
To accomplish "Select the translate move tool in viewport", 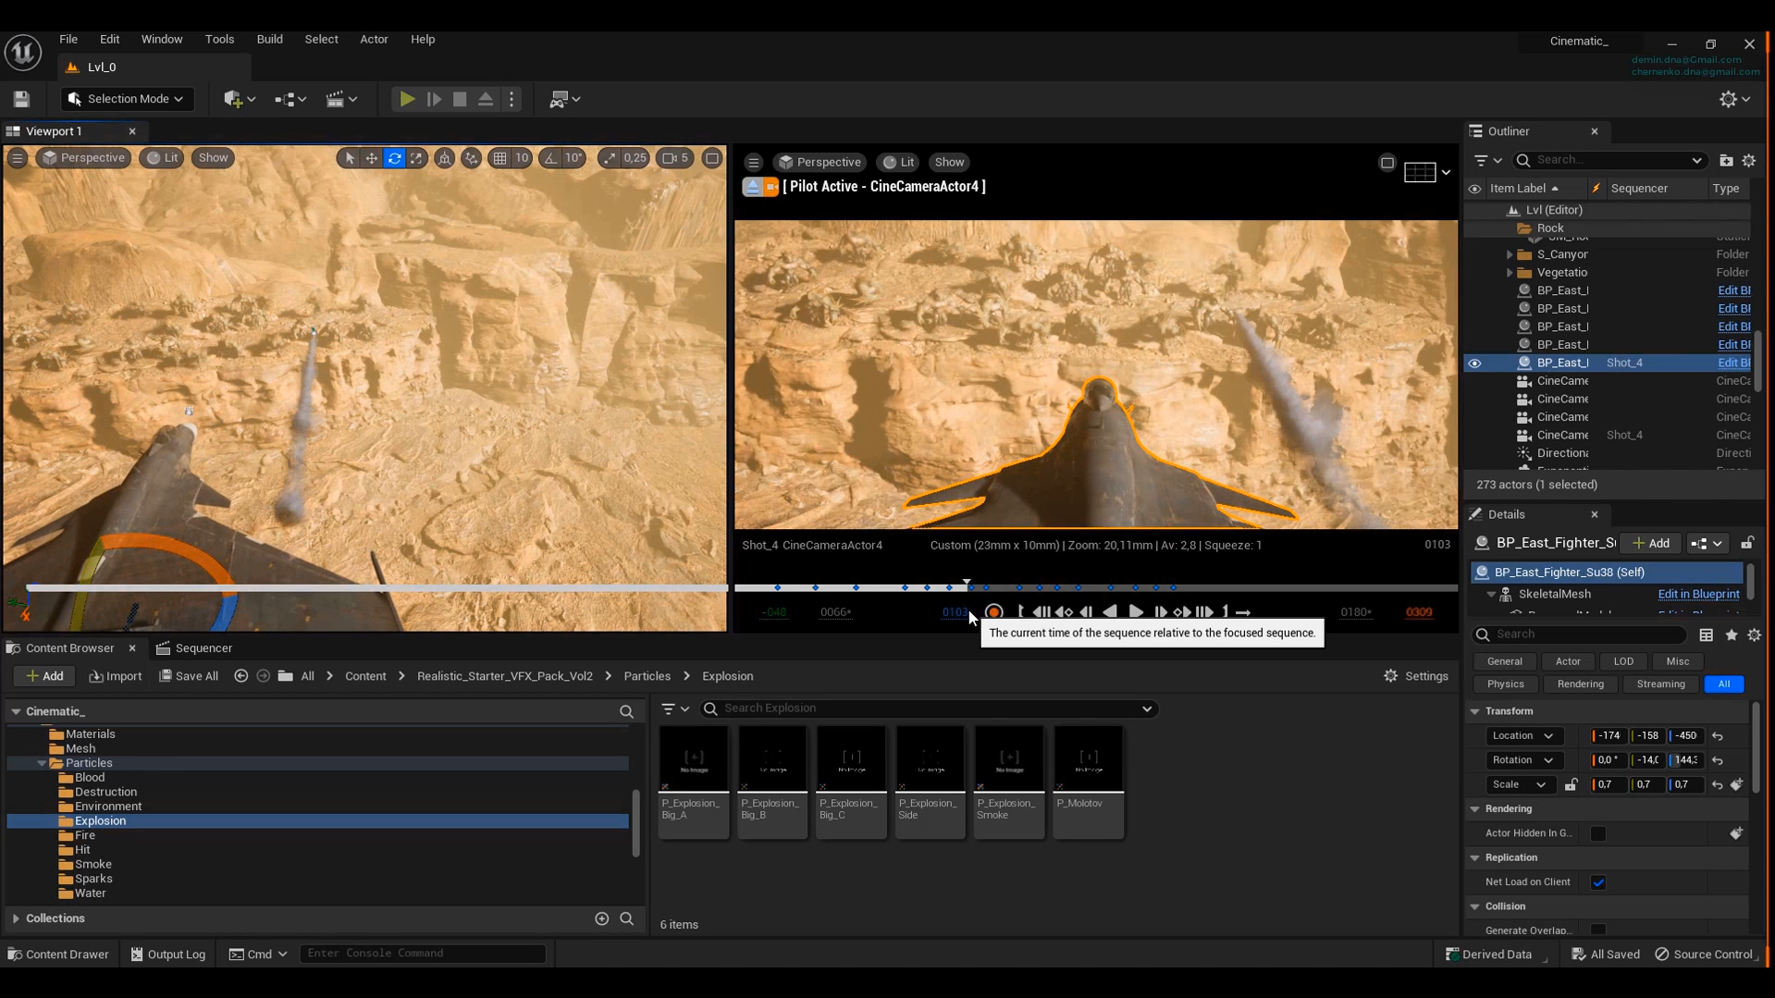I will (372, 158).
